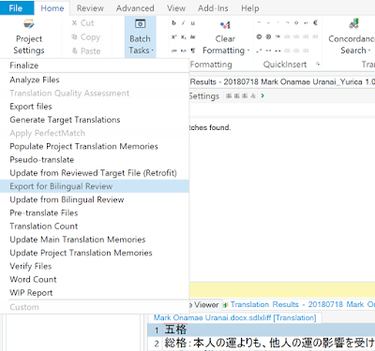Apply italic formatting
This screenshot has width=375, height=351.
coord(184,22)
